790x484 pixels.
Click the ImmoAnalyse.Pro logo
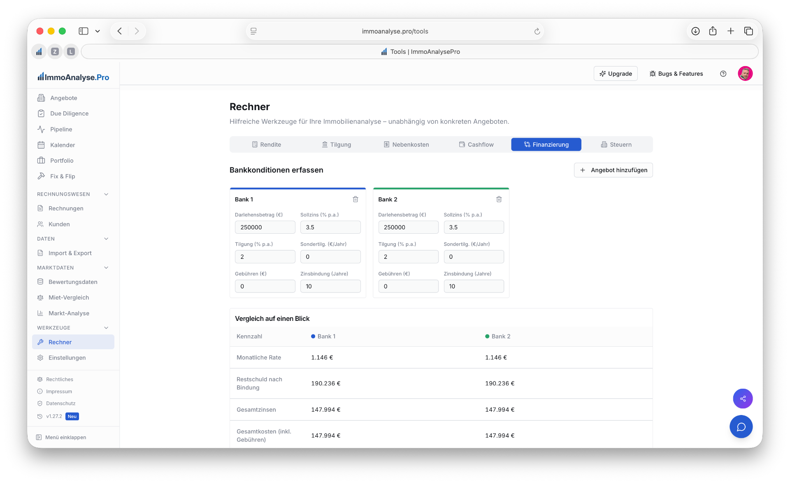(x=73, y=77)
